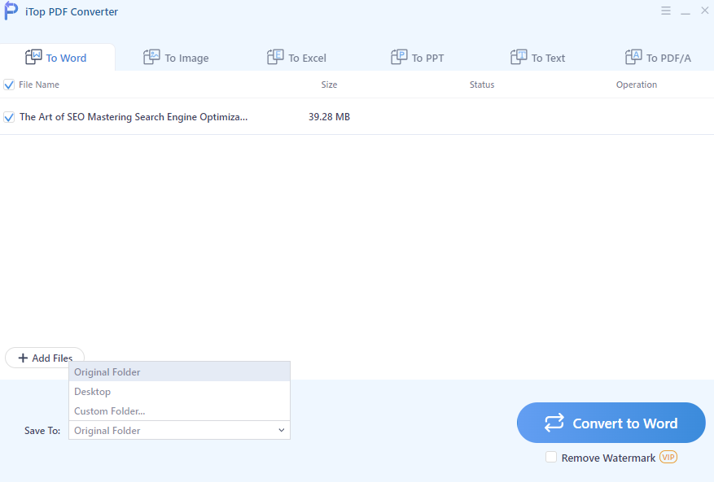
Task: Switch to the To PPT tab
Action: 418,58
